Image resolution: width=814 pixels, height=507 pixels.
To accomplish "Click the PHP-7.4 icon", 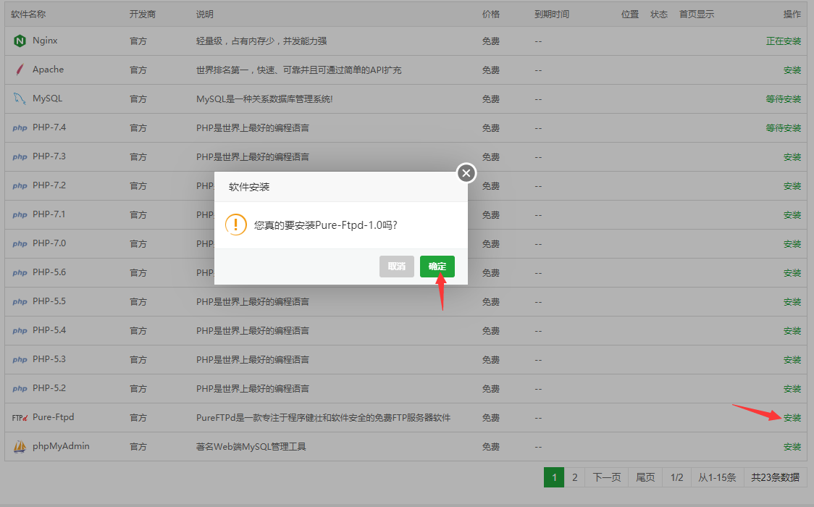I will 20,127.
